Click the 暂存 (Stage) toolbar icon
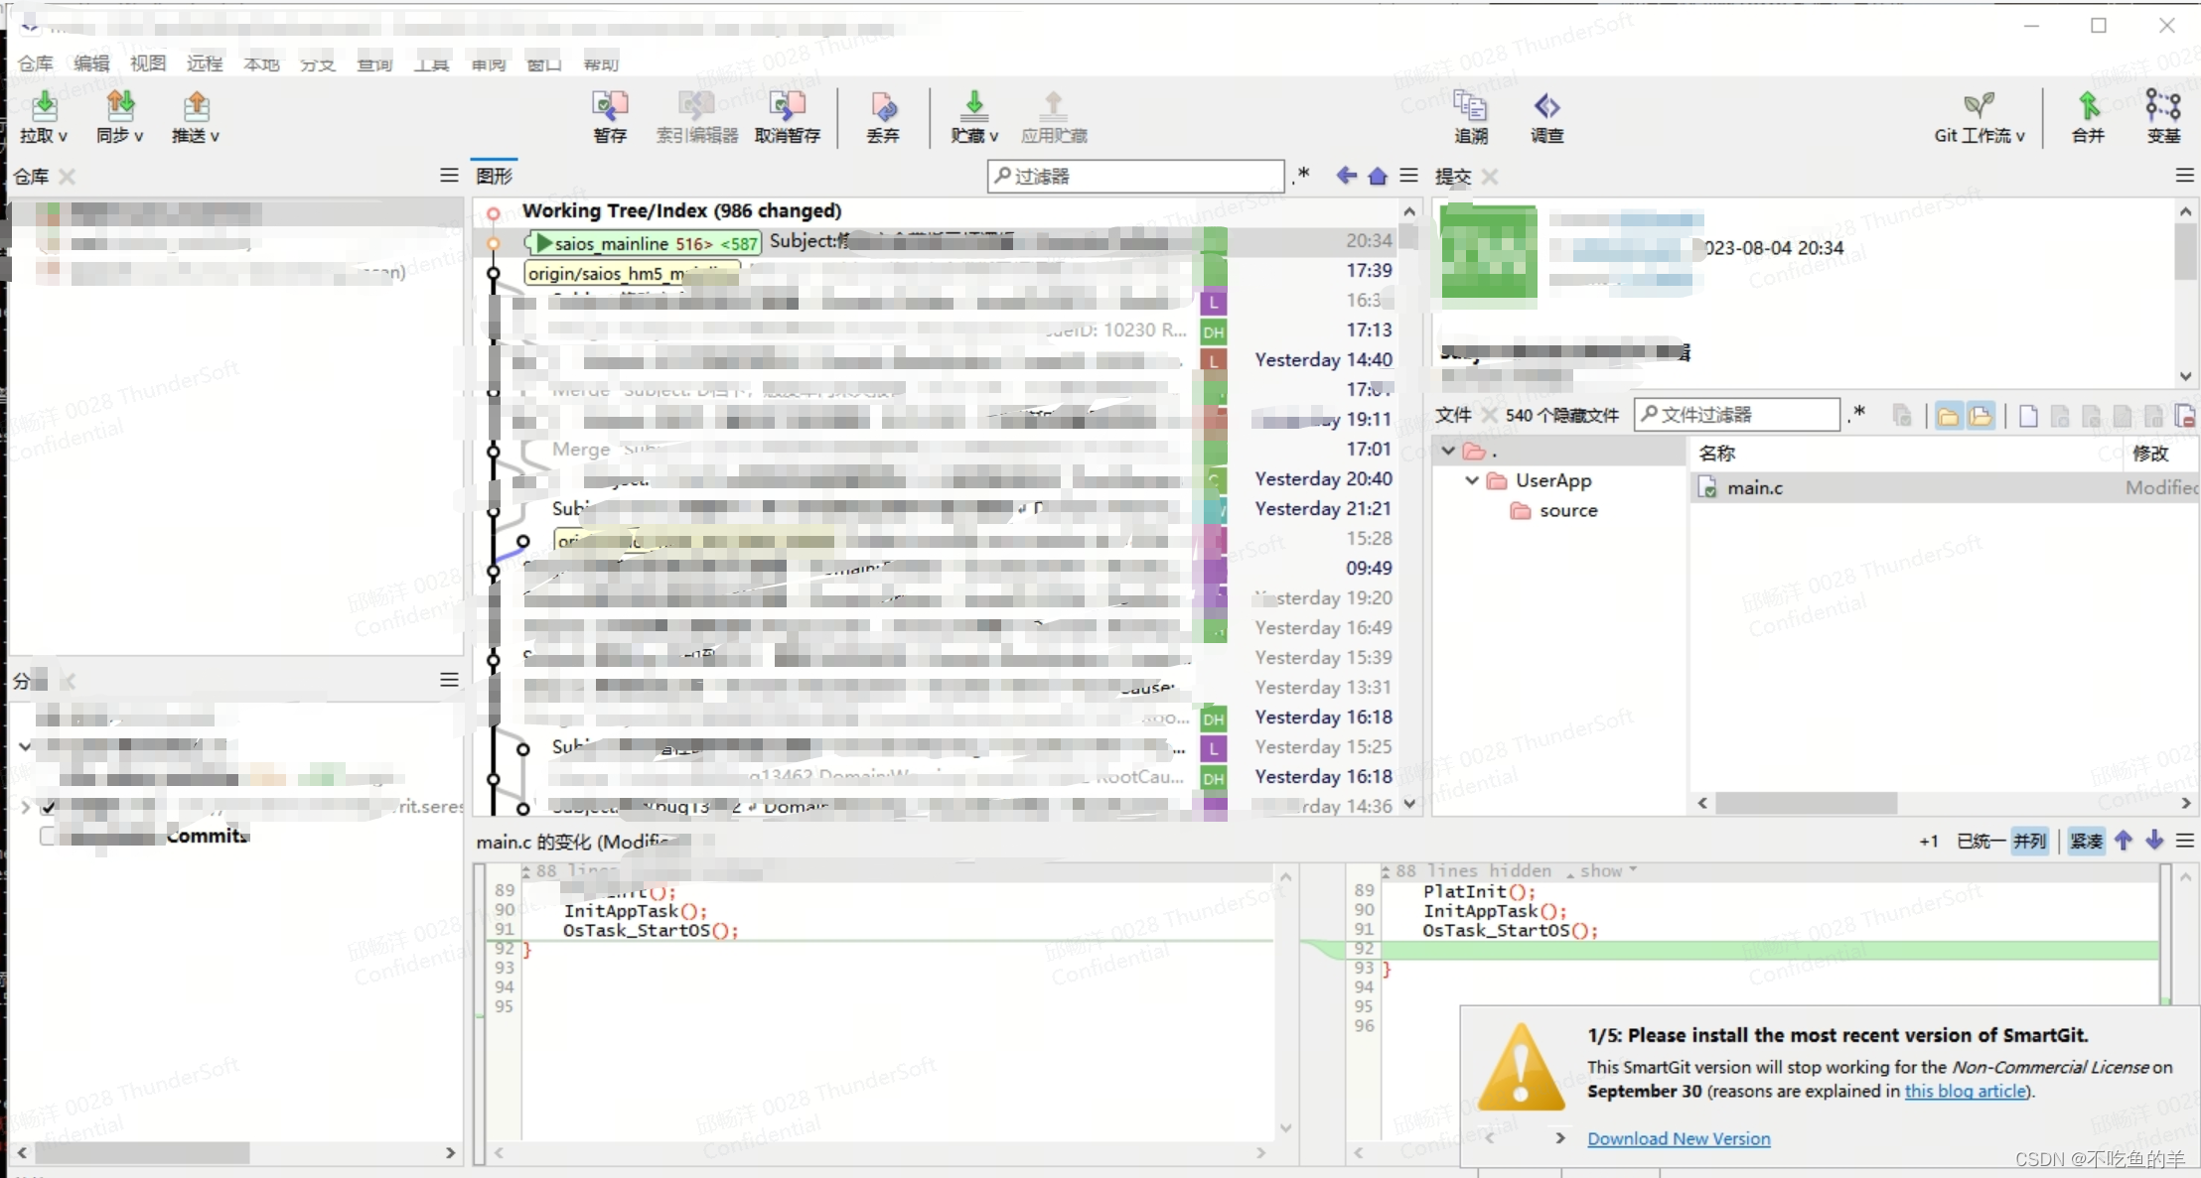The width and height of the screenshot is (2201, 1178). 610,115
